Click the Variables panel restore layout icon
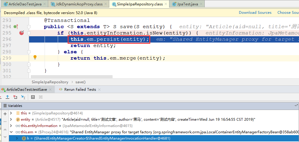The image size is (299, 142). click(296, 105)
